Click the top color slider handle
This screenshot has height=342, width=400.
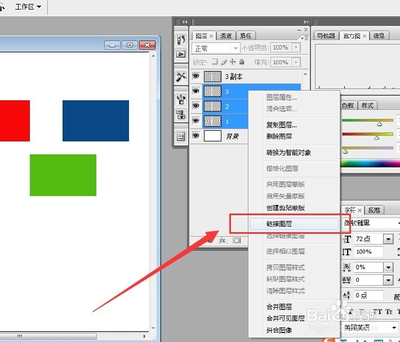(379, 124)
